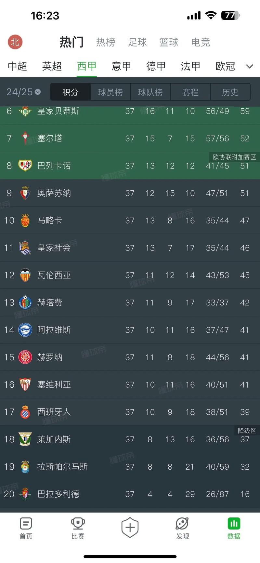Click the Espanyol crest icon

(26, 412)
